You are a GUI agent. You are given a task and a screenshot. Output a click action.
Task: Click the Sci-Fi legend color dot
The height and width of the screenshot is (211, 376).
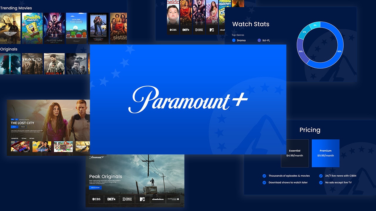coord(259,40)
